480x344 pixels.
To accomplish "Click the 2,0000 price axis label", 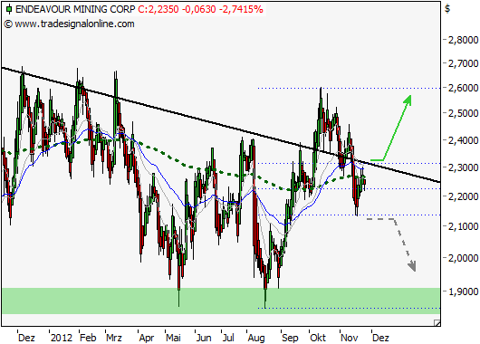I will [463, 258].
